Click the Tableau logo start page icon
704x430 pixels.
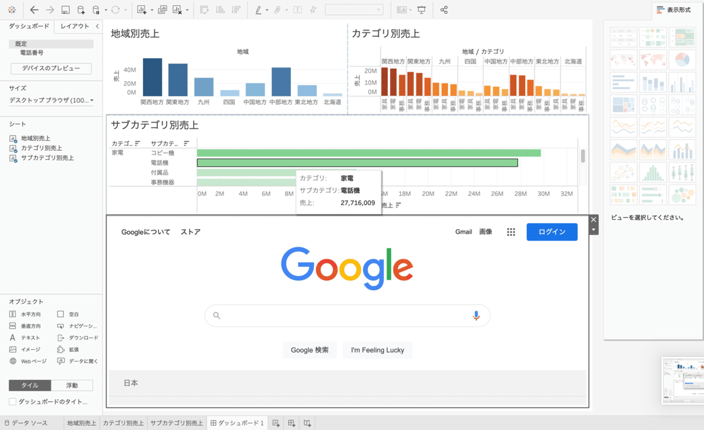pos(12,10)
